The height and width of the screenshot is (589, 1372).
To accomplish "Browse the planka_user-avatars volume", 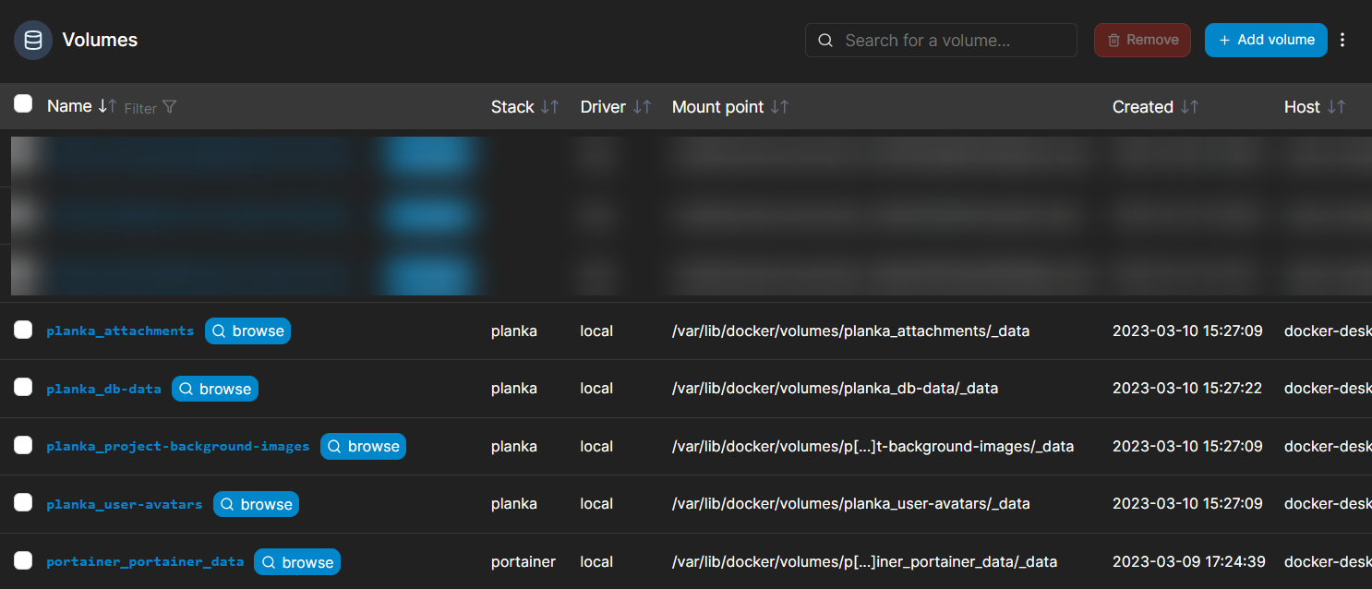I will coord(256,503).
